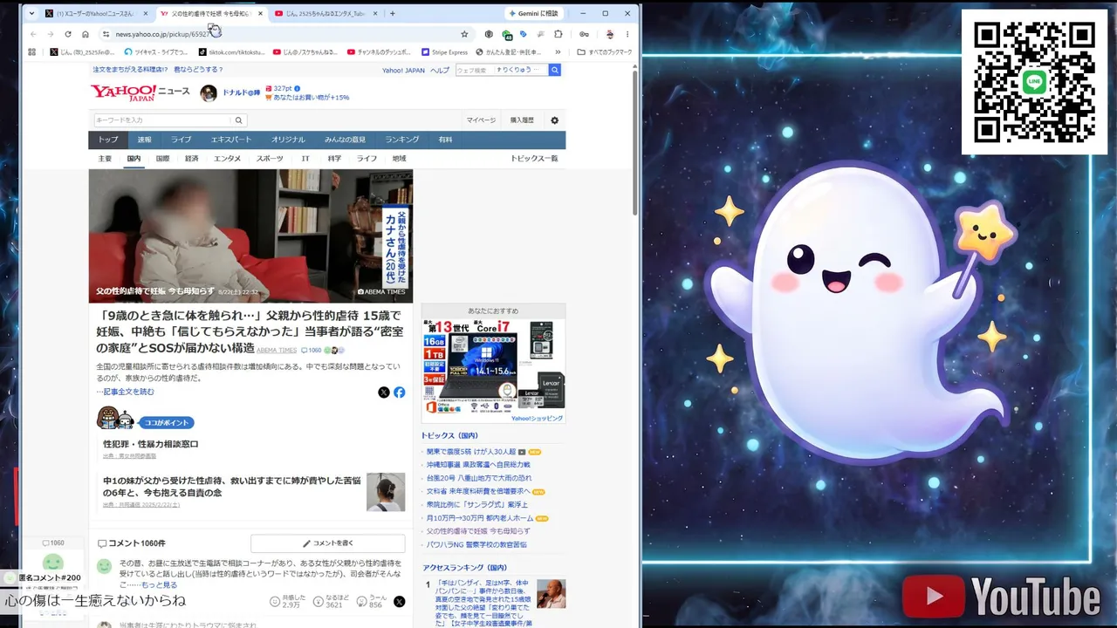
Task: Select the ライブ navigation tab
Action: point(181,140)
